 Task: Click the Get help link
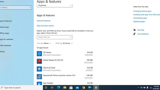141,30
